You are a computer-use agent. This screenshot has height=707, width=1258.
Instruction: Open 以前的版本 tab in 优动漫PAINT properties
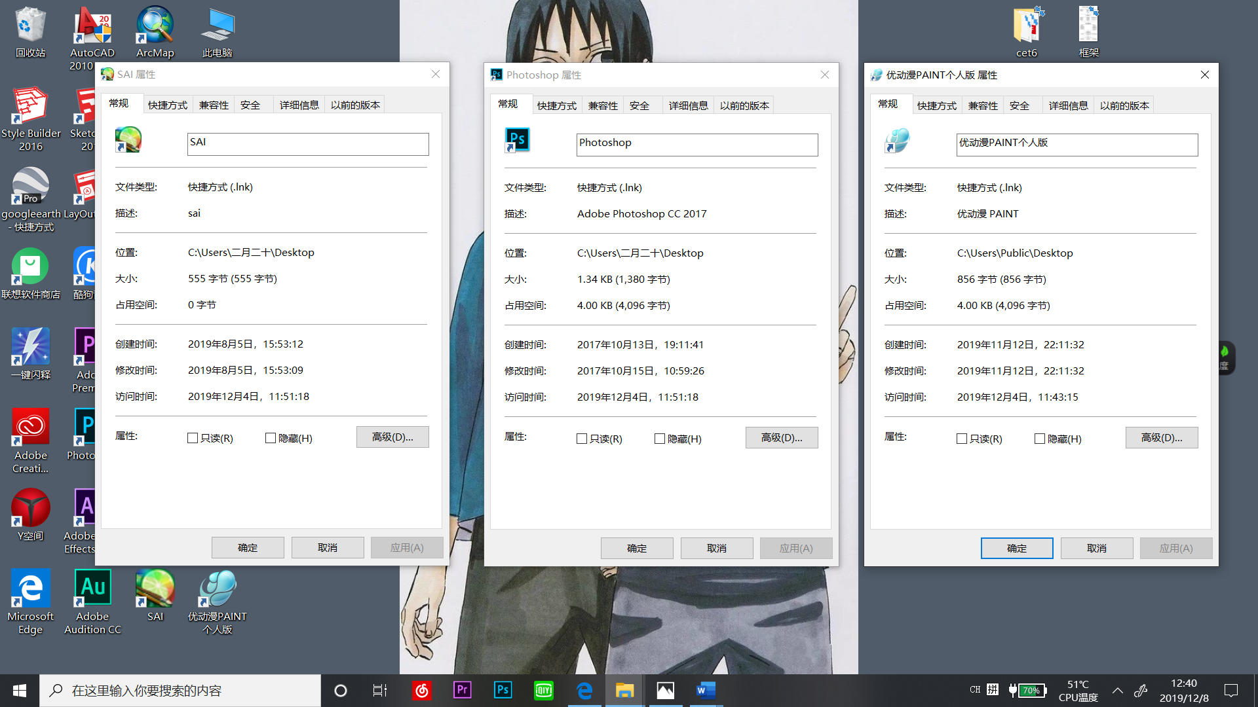click(1124, 105)
